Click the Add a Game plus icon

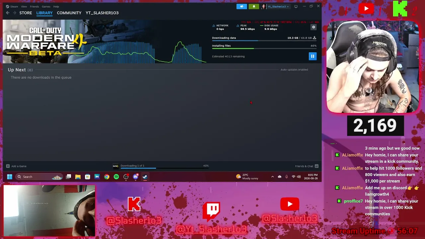pyautogui.click(x=8, y=166)
